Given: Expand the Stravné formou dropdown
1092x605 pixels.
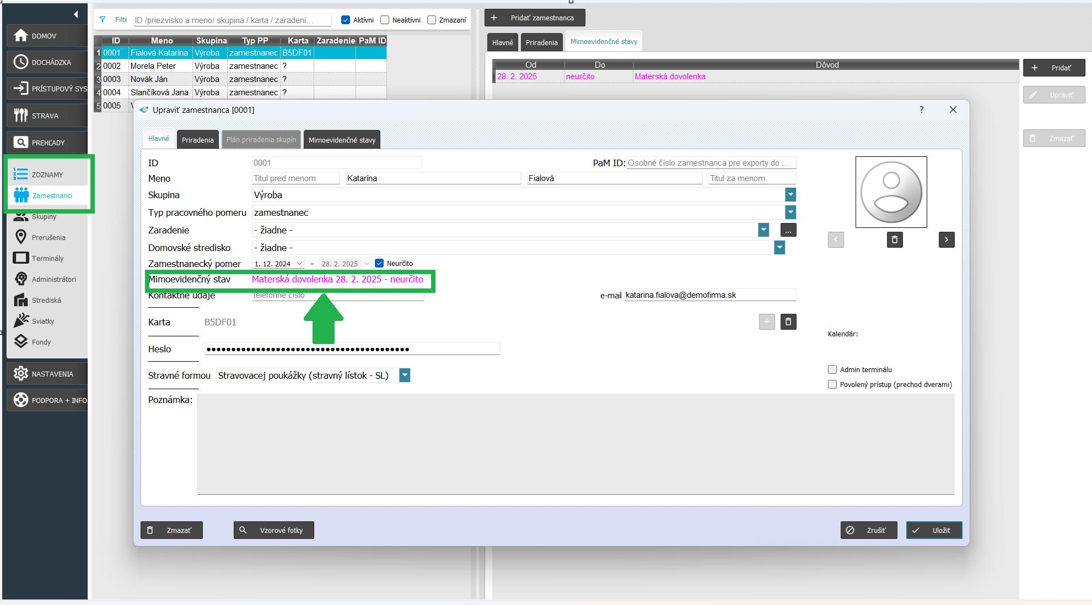Looking at the screenshot, I should (404, 375).
